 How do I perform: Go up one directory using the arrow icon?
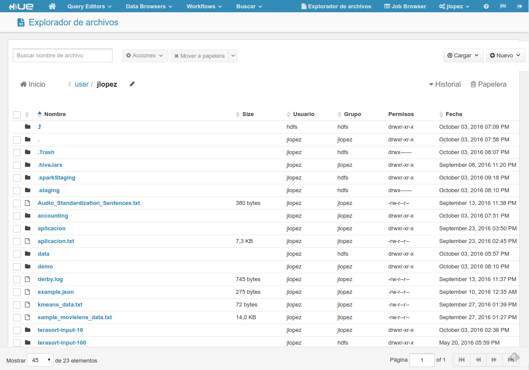[39, 127]
